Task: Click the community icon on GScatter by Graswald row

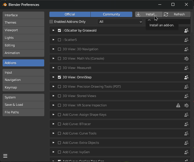Action: (x=186, y=30)
